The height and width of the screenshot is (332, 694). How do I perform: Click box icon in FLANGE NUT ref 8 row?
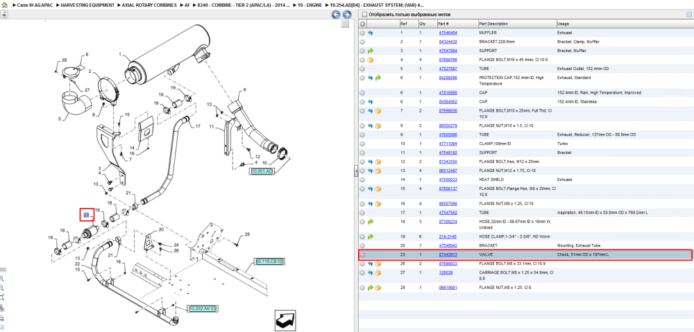(x=378, y=126)
